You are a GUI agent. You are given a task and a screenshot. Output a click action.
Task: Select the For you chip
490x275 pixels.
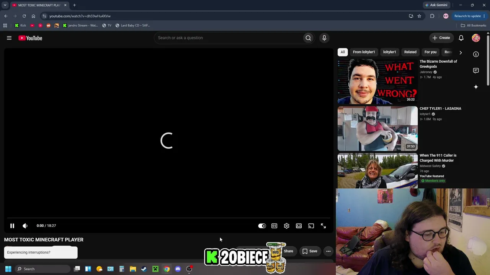click(430, 52)
